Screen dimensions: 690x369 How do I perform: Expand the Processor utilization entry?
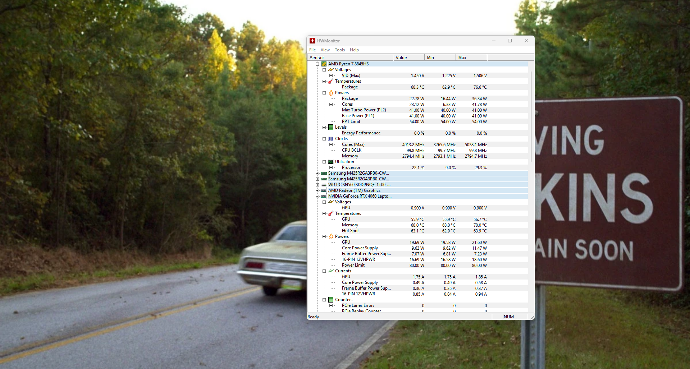(x=331, y=167)
